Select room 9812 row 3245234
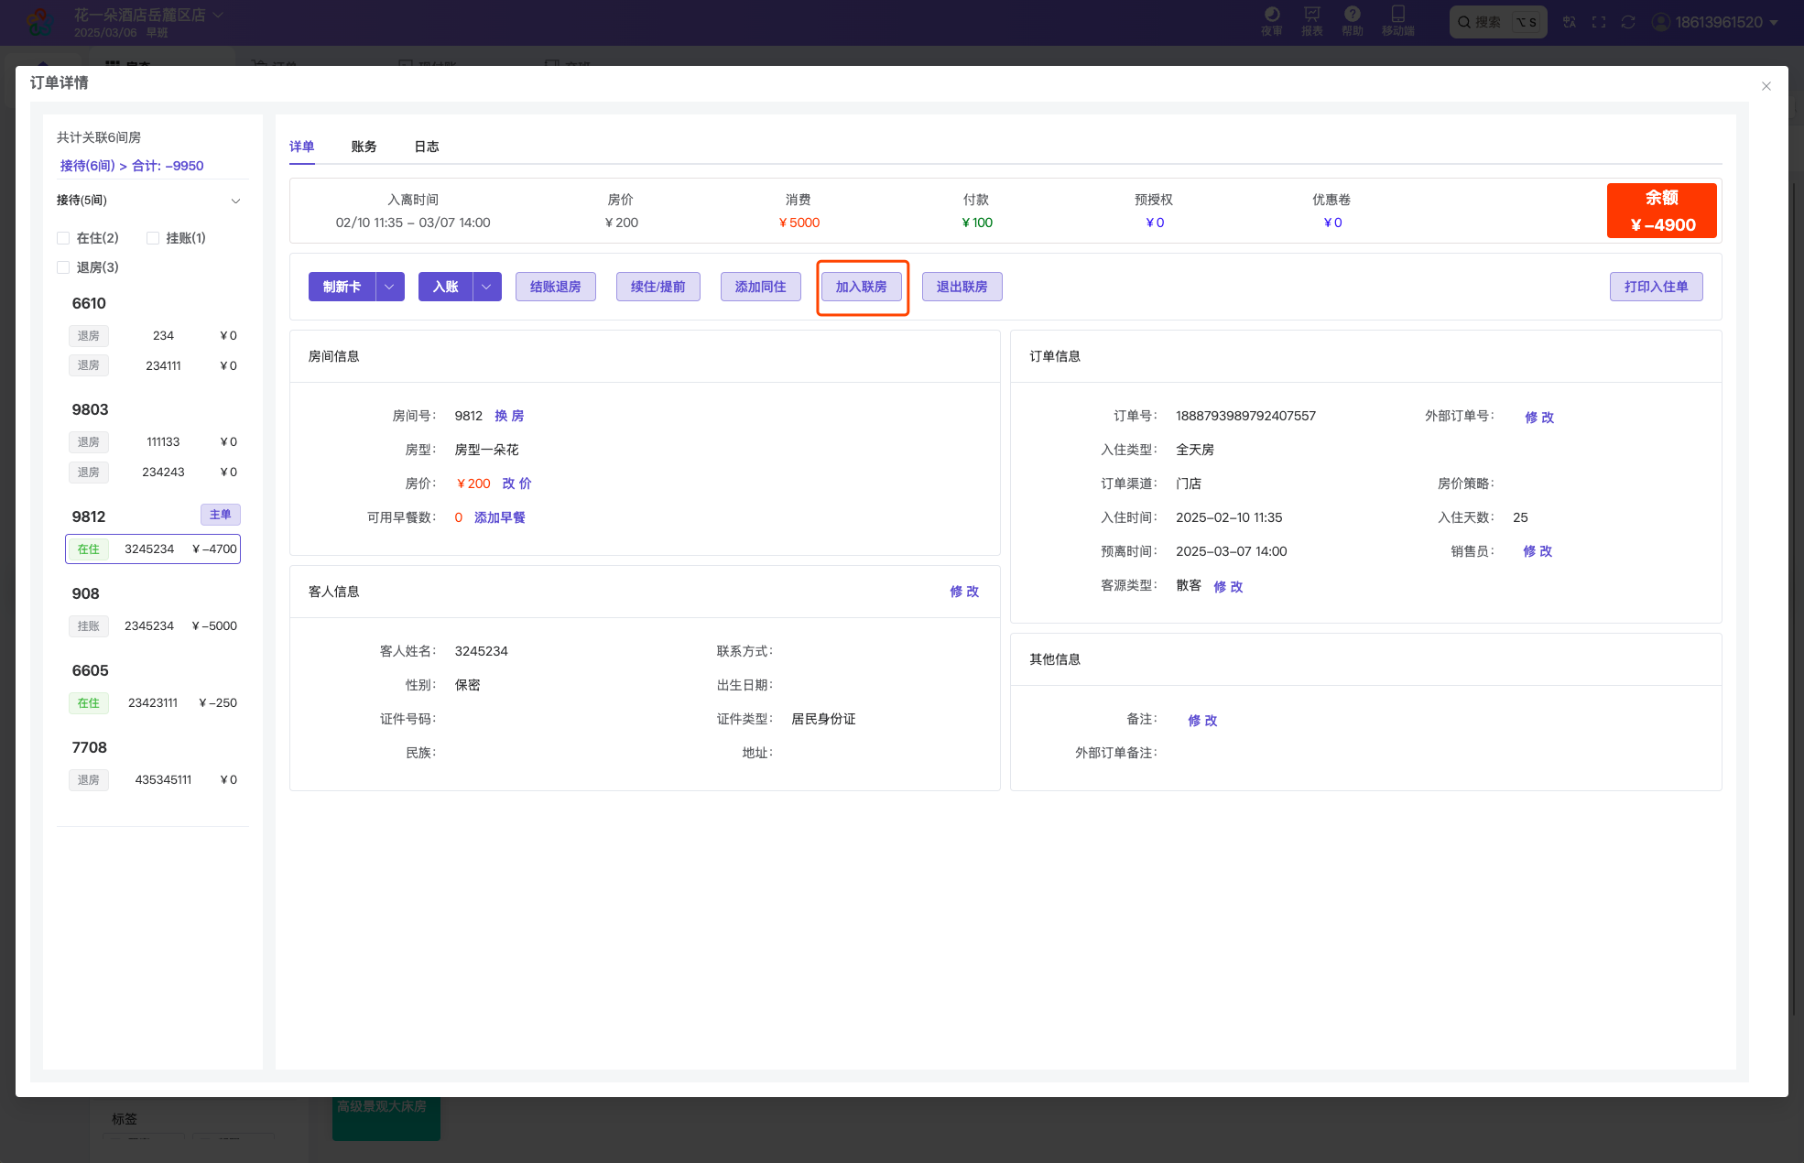This screenshot has width=1804, height=1163. coord(153,549)
